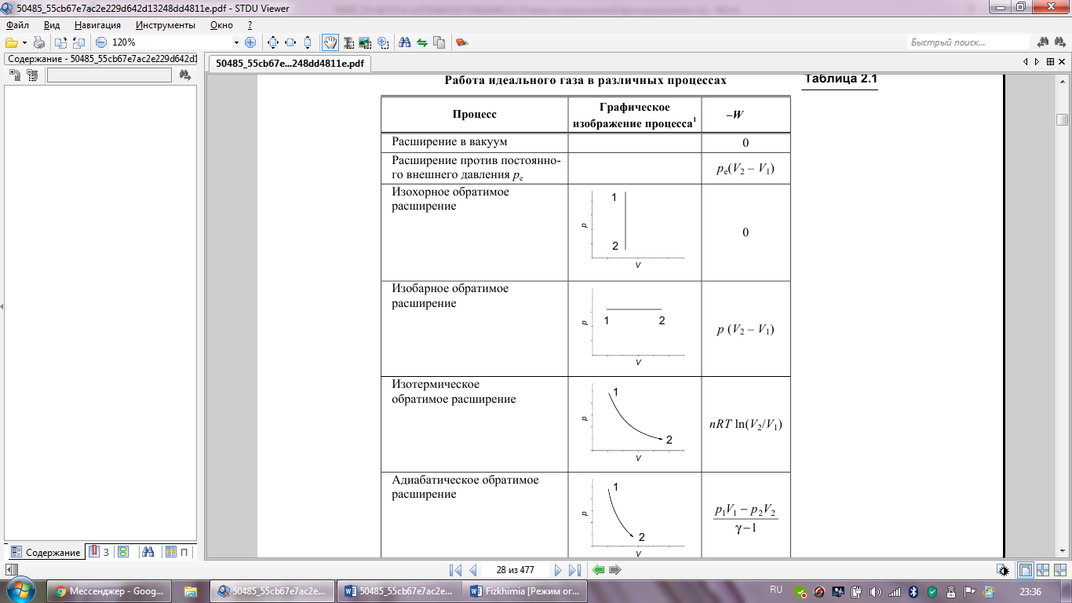Viewport: 1072px width, 603px height.
Task: Switch to the thumbnails sidebar tab
Action: point(123,552)
